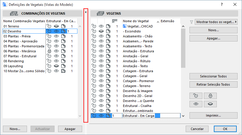Collapse the left combinations panel arrow

[x=85, y=12]
